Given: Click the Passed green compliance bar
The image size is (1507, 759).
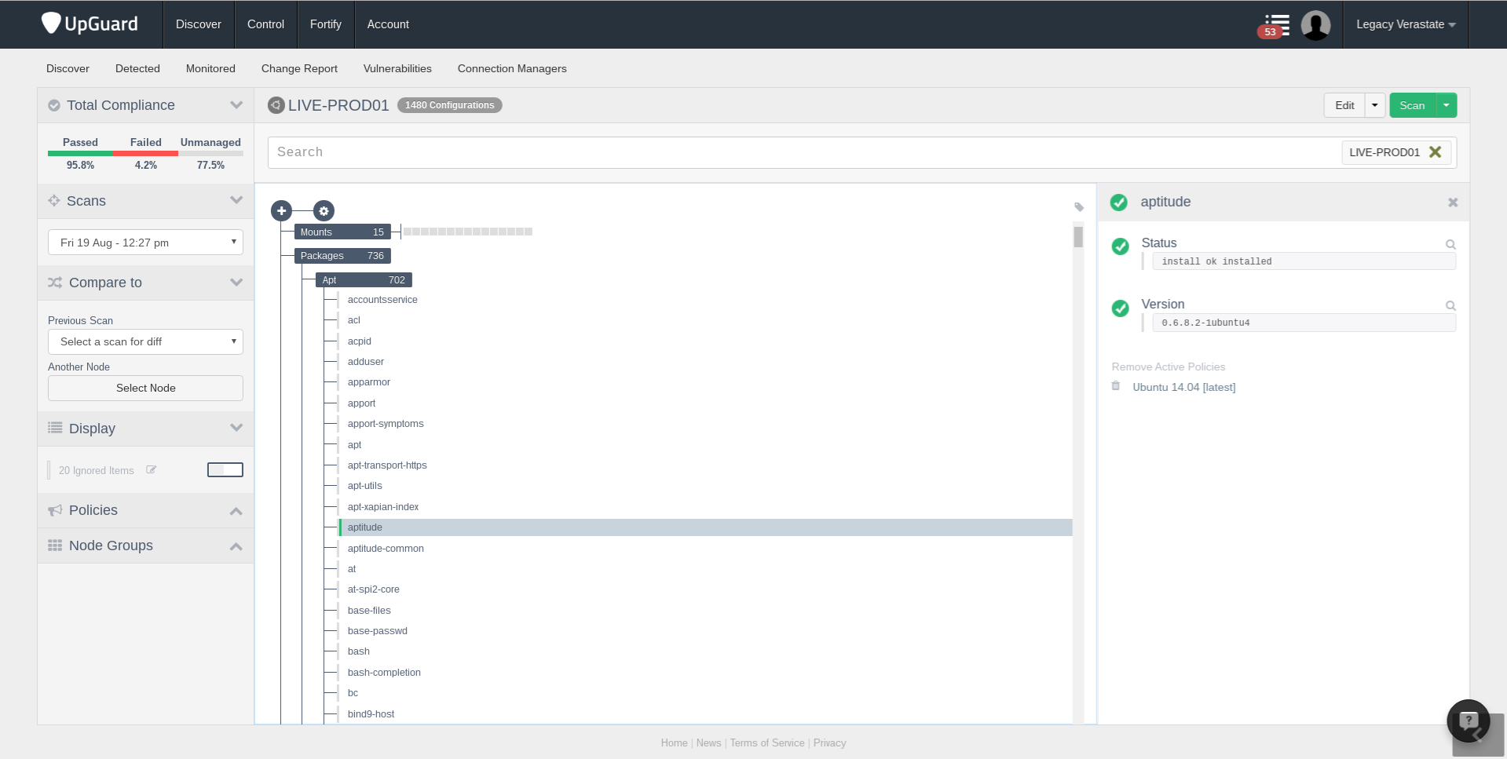Looking at the screenshot, I should pos(80,154).
